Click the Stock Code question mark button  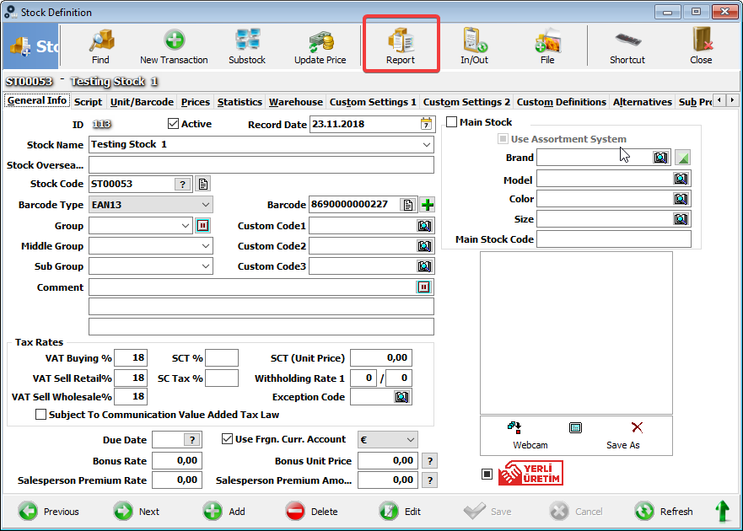pos(182,185)
